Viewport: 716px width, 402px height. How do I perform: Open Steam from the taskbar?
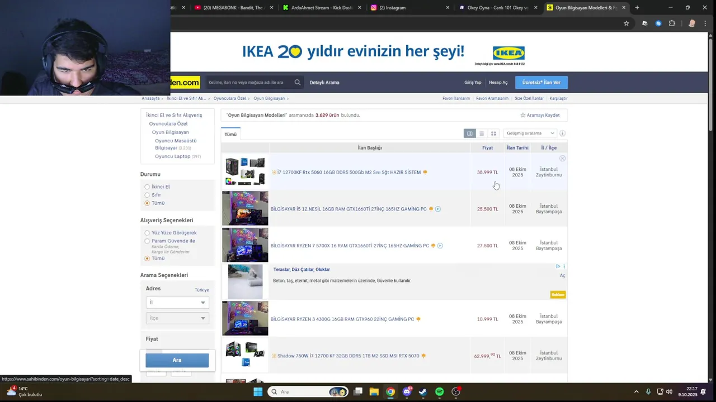coord(423,391)
